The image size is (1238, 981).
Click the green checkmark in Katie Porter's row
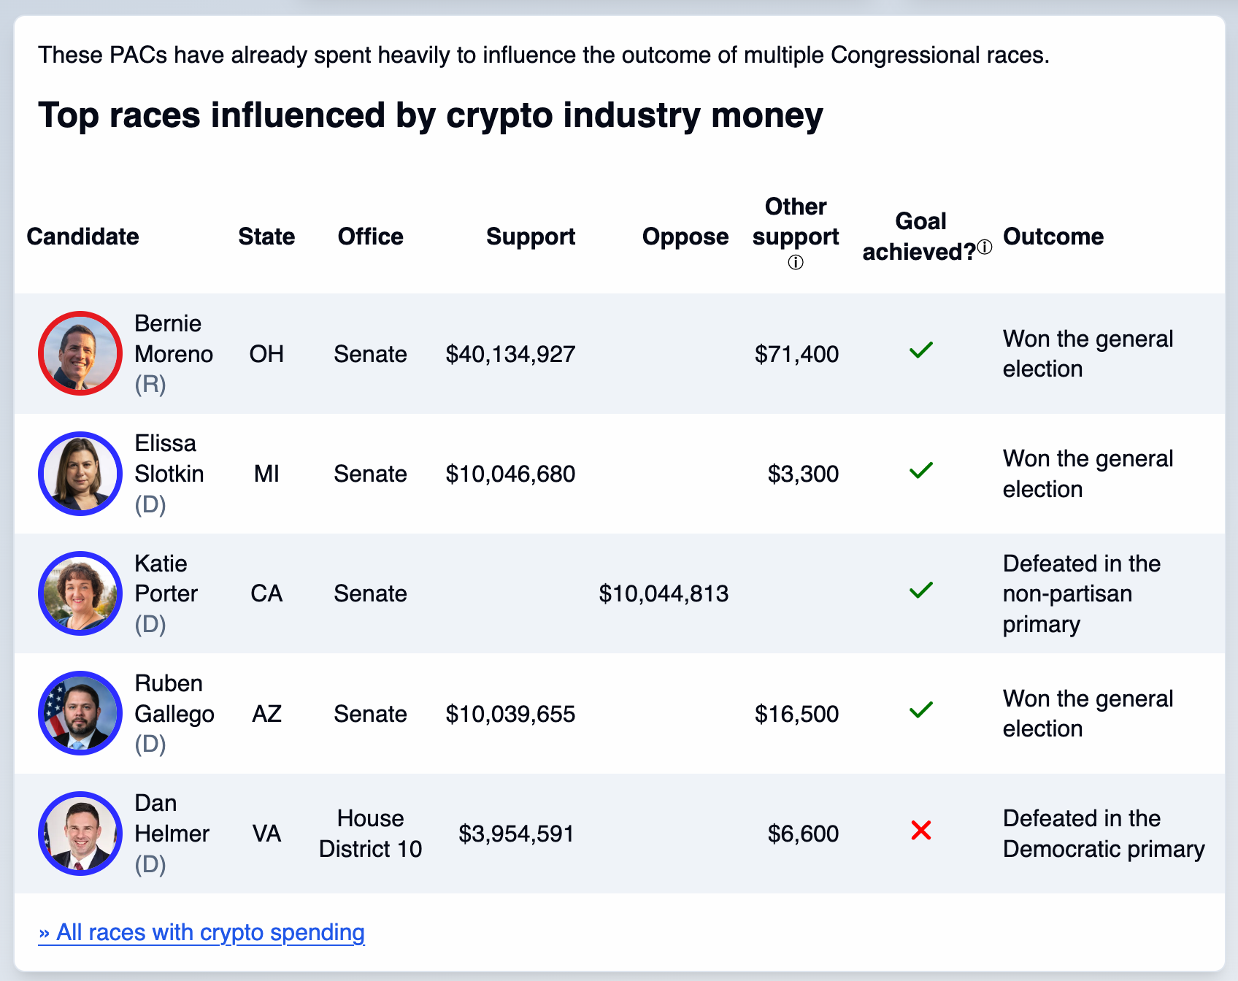[x=921, y=590]
